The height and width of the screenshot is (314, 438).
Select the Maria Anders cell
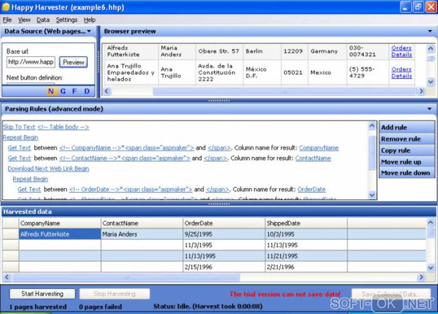[142, 234]
